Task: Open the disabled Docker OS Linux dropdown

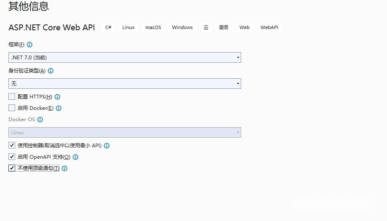Action: pyautogui.click(x=125, y=132)
